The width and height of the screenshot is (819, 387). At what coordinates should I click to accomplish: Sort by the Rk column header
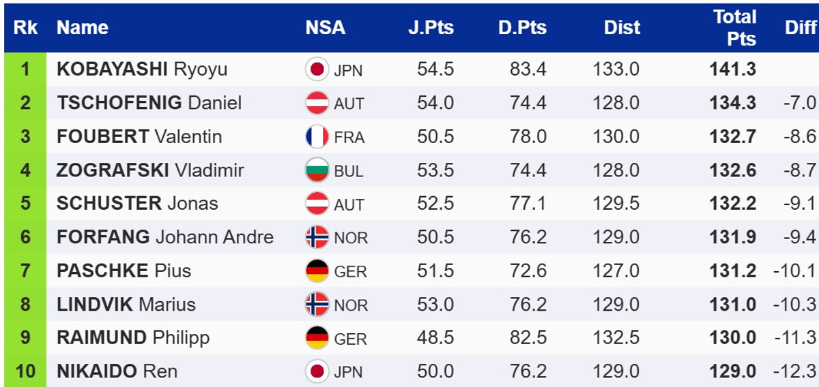point(25,28)
